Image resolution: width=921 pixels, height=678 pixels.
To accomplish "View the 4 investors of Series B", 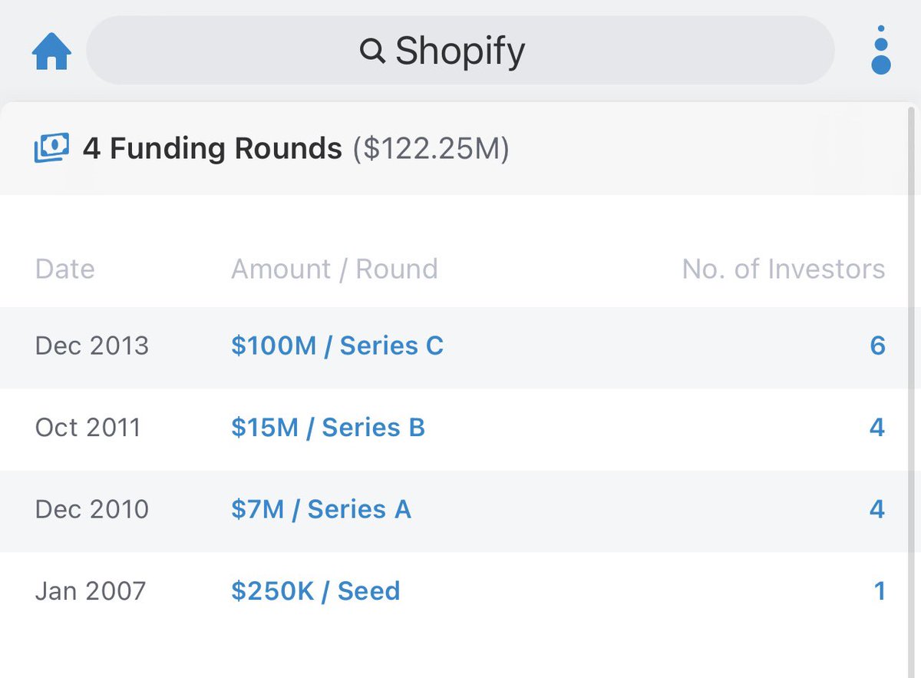I will (877, 428).
